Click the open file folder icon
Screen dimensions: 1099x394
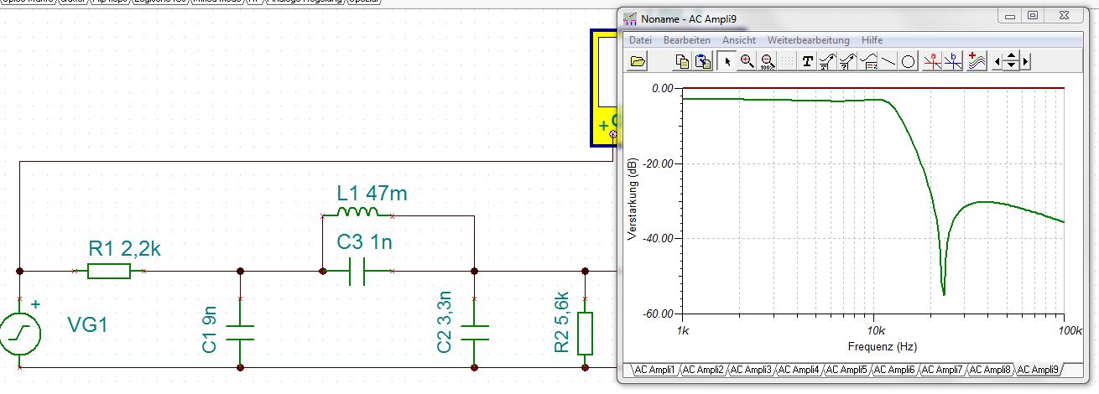(638, 61)
